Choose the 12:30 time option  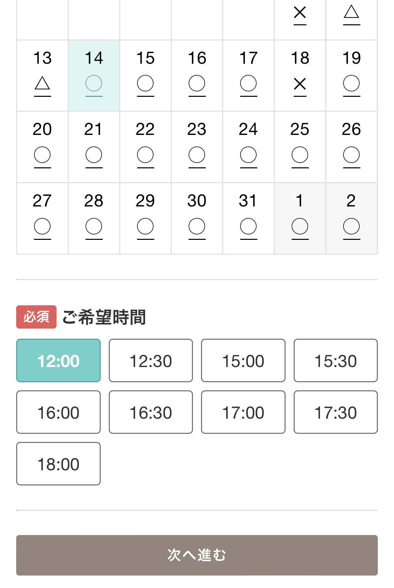point(151,361)
